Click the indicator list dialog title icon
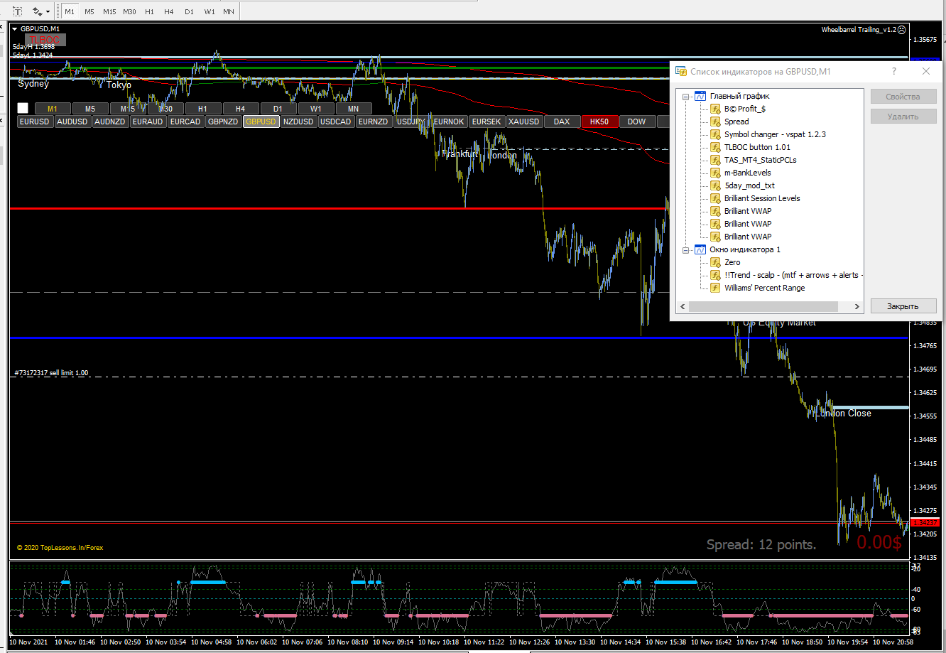The width and height of the screenshot is (946, 653). [x=683, y=72]
